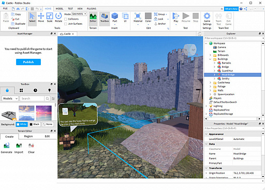Open the Color swatch tool
This screenshot has height=190, width=265.
tap(148, 18)
